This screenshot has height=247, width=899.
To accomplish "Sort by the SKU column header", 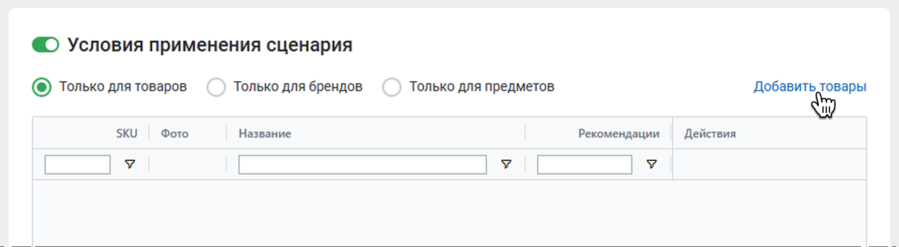I will click(127, 133).
